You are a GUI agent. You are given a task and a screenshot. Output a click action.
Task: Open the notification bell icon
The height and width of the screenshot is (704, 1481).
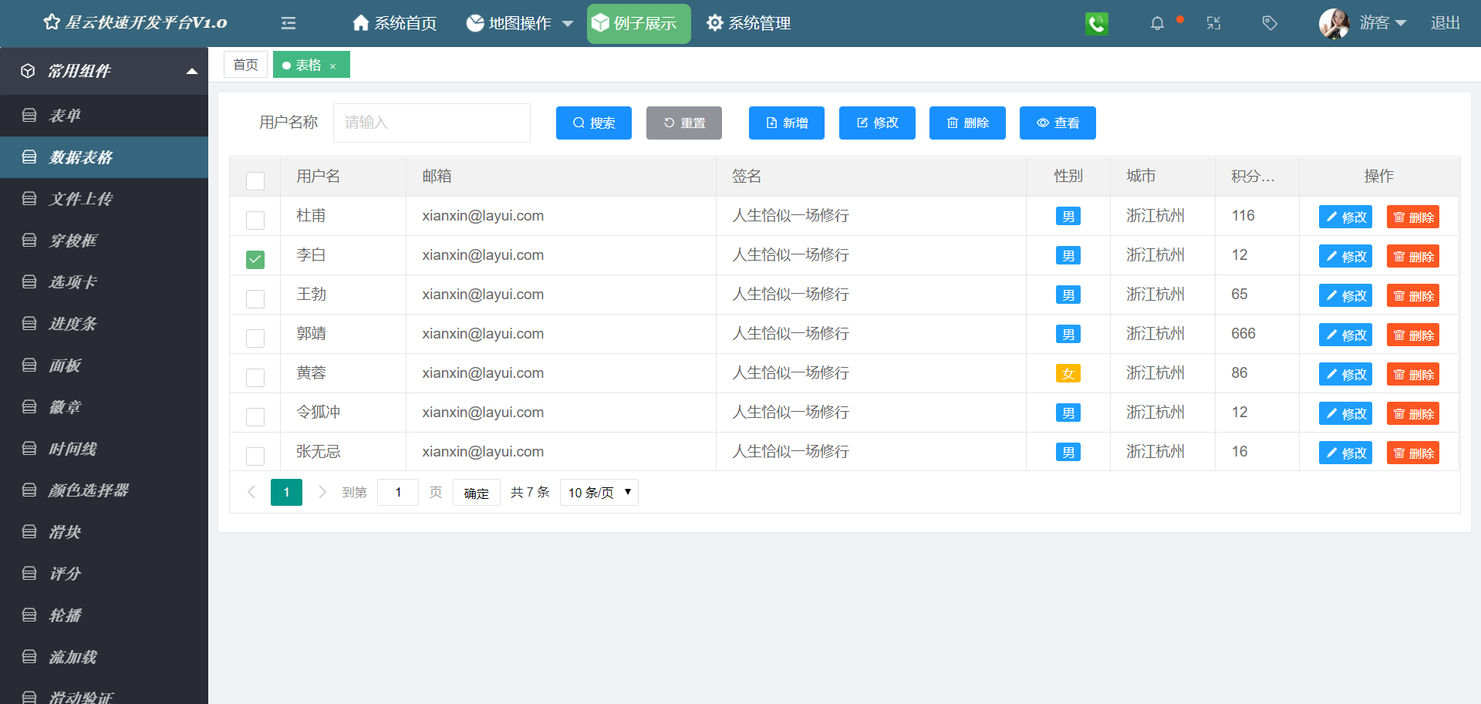(1157, 23)
